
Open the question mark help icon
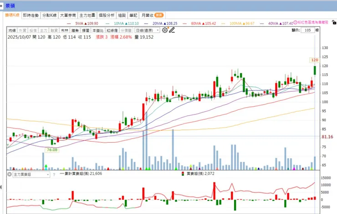coord(54,174)
